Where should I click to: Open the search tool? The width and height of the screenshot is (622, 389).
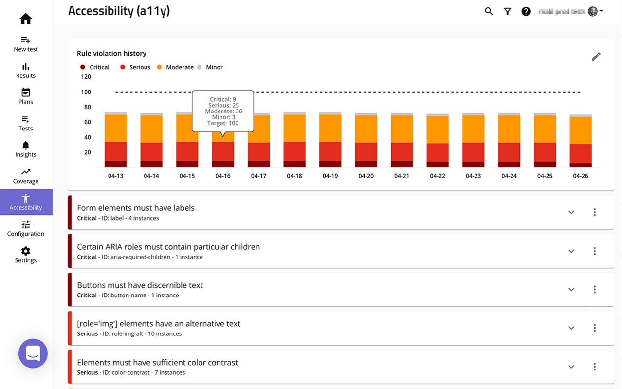489,11
